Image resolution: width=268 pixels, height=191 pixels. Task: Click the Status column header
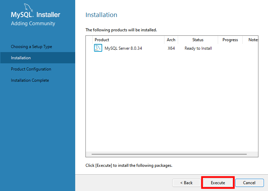pyautogui.click(x=198, y=39)
